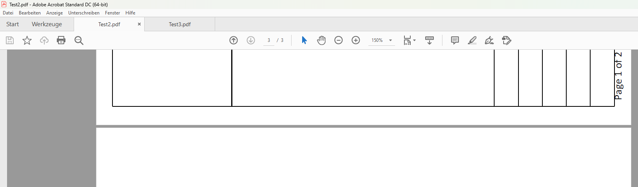
Task: Open the Hilfe menu
Action: pyautogui.click(x=130, y=13)
